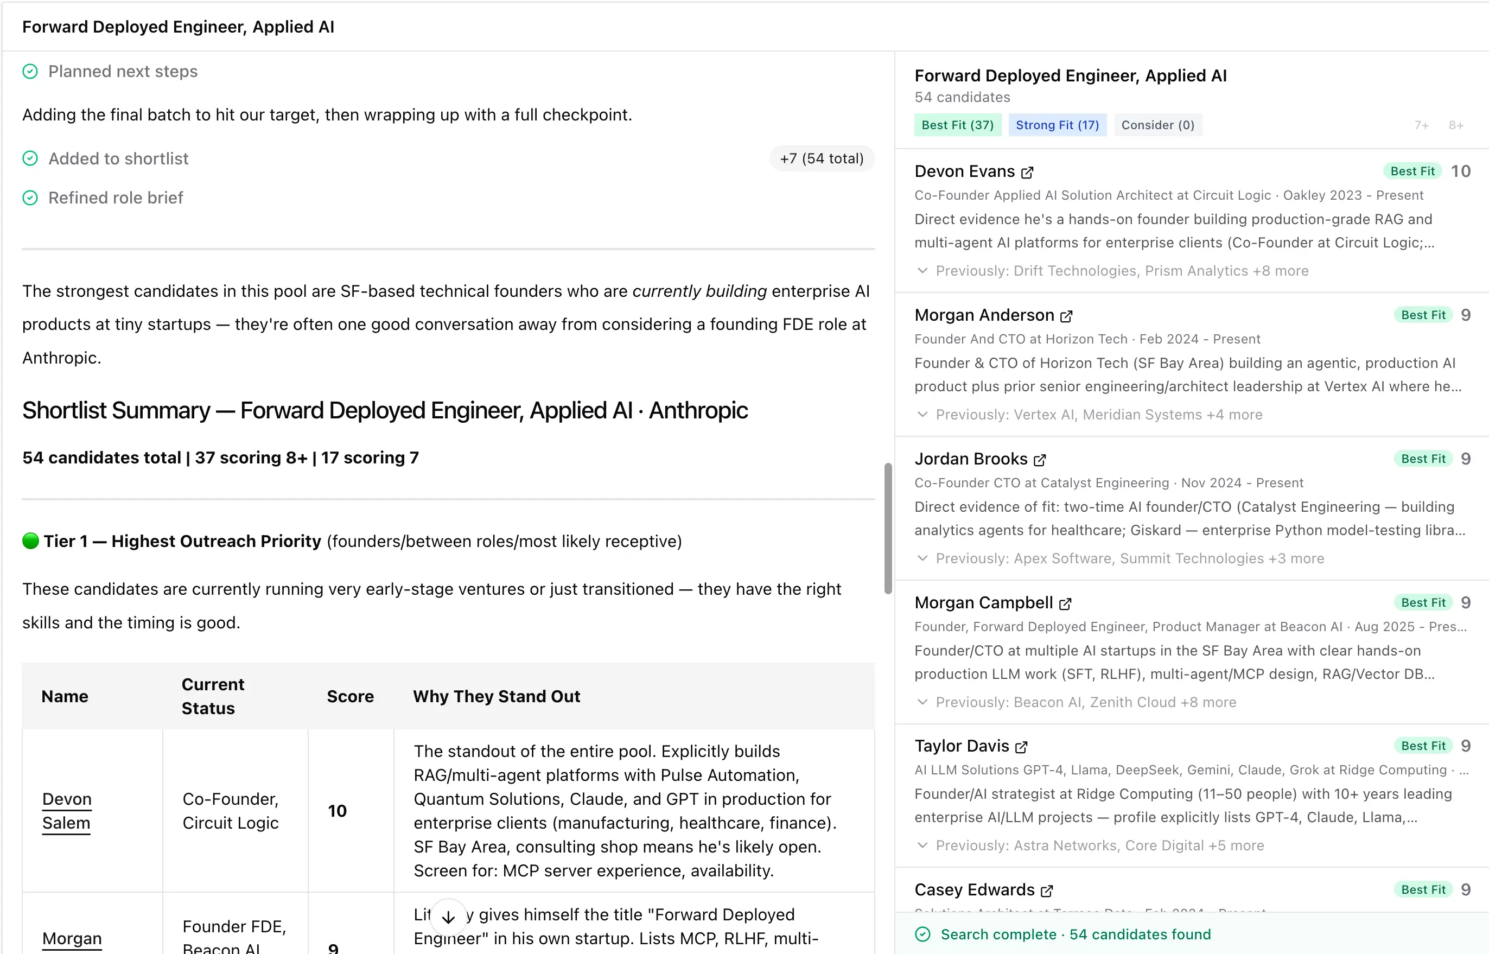Expand Devon Evans's previous companies list
Viewport: 1489px width, 954px height.
[x=922, y=271]
